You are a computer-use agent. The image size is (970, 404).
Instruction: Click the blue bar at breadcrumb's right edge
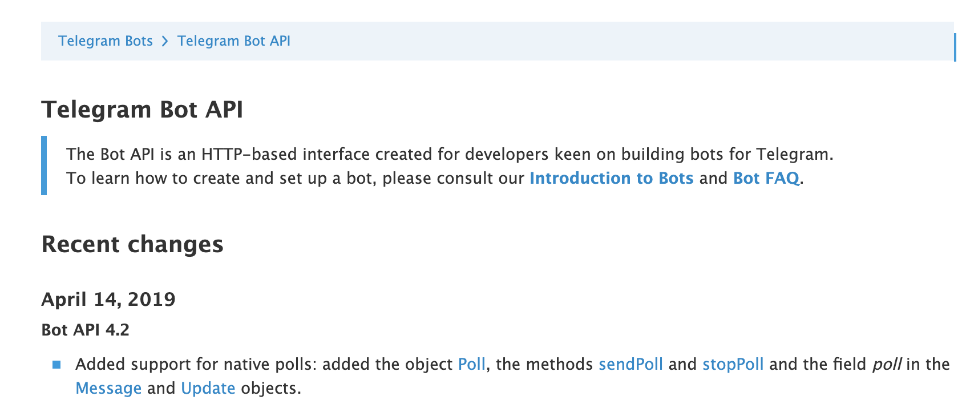(x=955, y=47)
